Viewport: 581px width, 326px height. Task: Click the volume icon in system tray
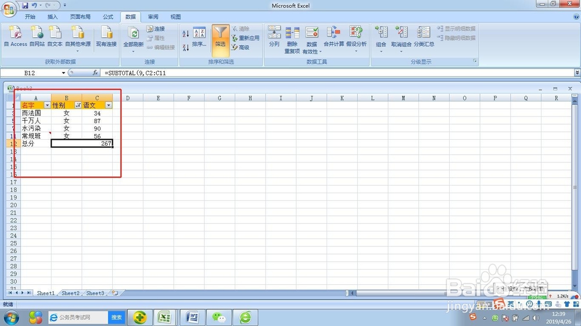536,318
